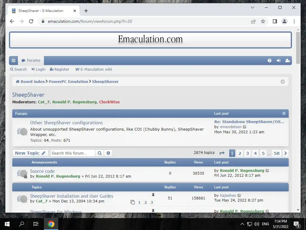This screenshot has width=306, height=230.
Task: View latest post icon beside Kajashey
Action: (x=239, y=195)
